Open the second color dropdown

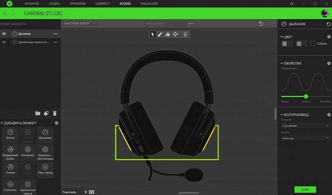(305, 43)
